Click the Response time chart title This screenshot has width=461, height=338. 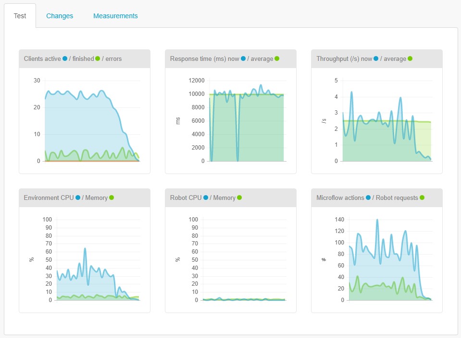tap(224, 58)
